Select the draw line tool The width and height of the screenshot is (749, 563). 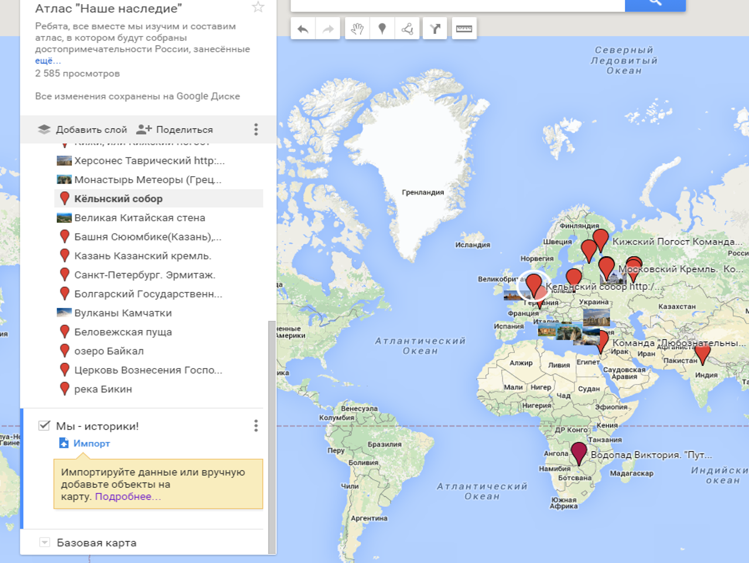408,29
